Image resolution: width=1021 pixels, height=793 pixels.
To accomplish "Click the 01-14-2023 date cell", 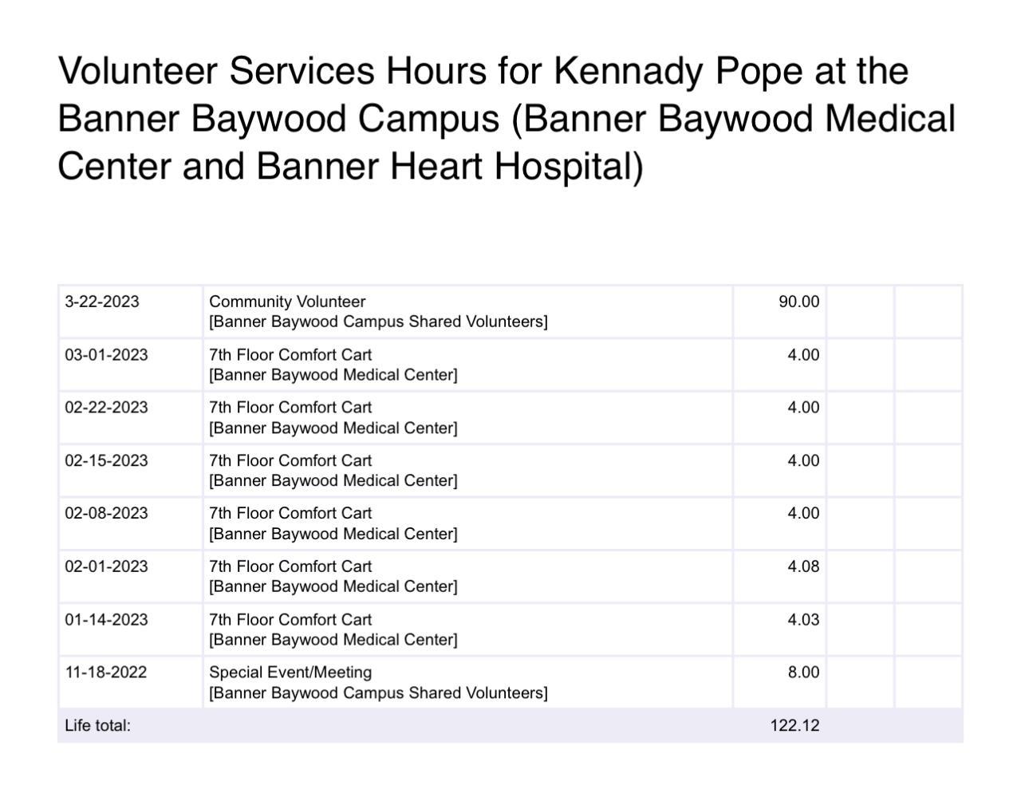I will pos(106,620).
